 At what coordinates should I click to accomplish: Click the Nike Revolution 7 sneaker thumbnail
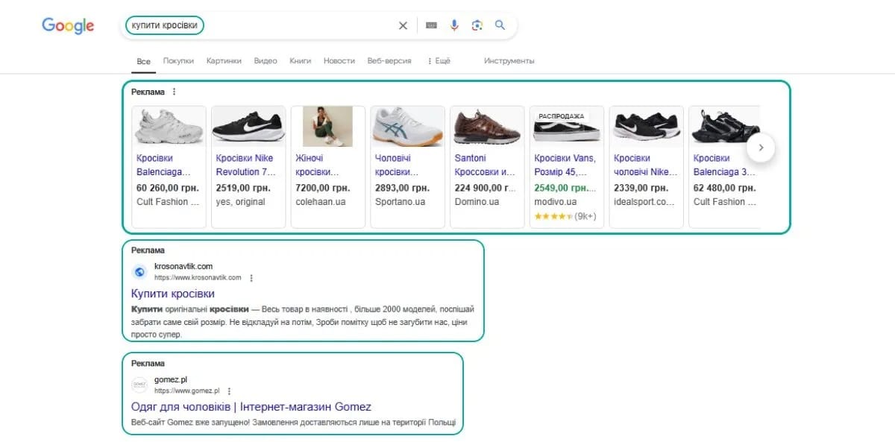click(x=248, y=126)
